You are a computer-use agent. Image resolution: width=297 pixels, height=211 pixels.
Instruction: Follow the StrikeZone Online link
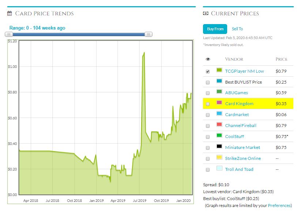243,159
